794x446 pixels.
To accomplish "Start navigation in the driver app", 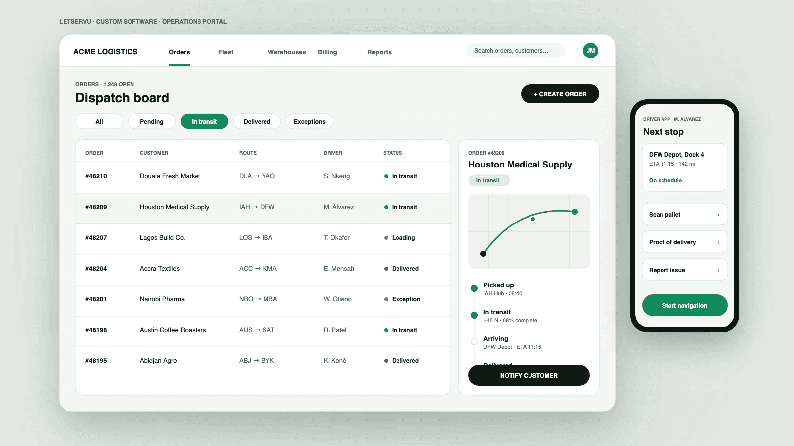I will [685, 305].
